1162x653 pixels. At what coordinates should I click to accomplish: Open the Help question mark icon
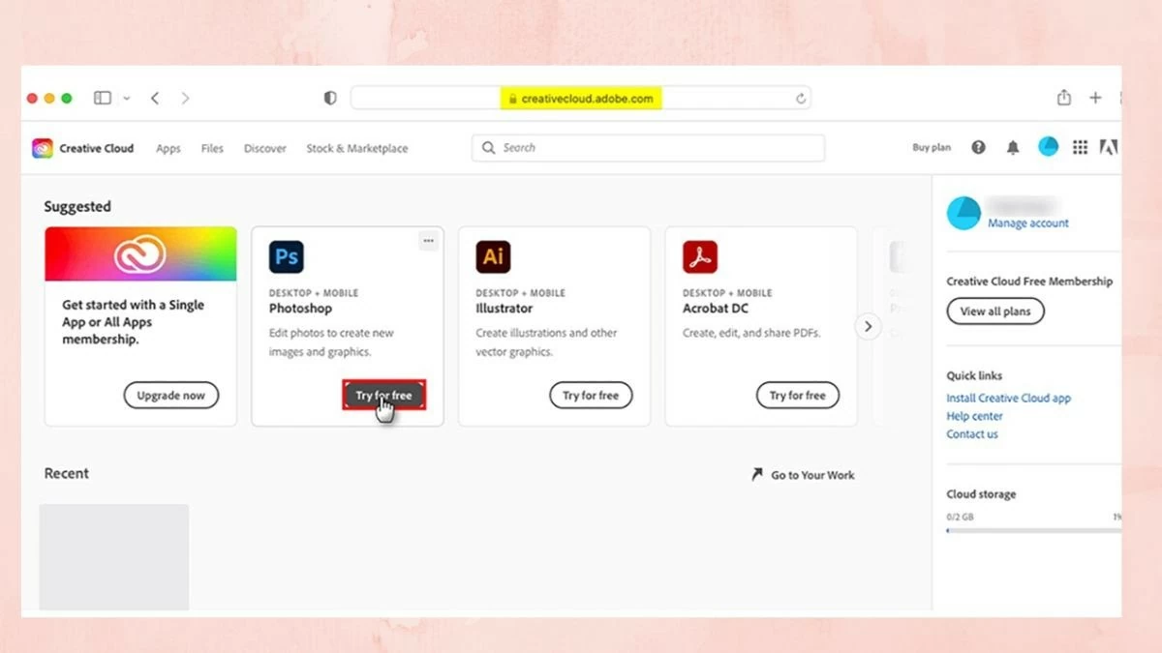pos(978,148)
